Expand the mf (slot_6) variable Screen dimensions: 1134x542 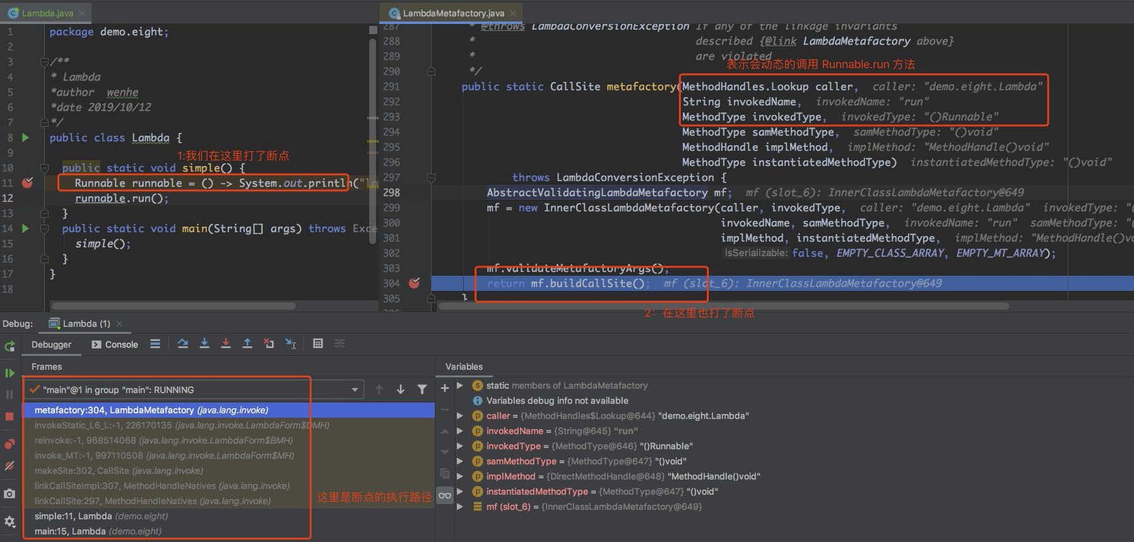(x=460, y=506)
